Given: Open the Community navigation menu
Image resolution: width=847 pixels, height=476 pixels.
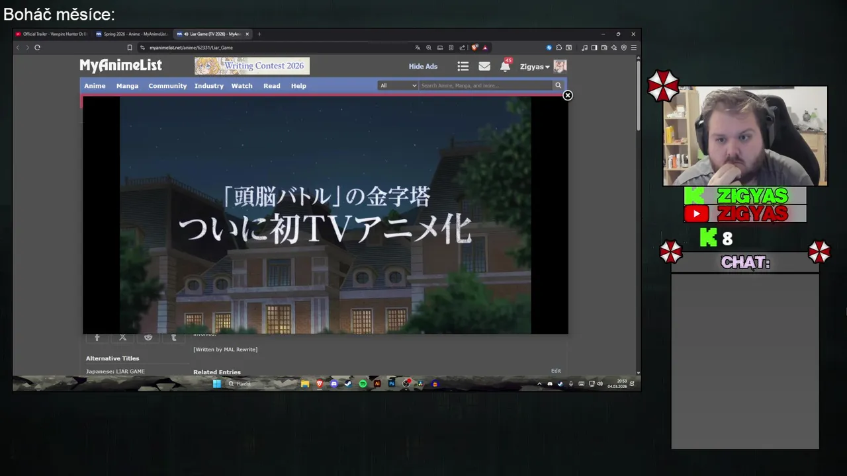Looking at the screenshot, I should pos(167,86).
